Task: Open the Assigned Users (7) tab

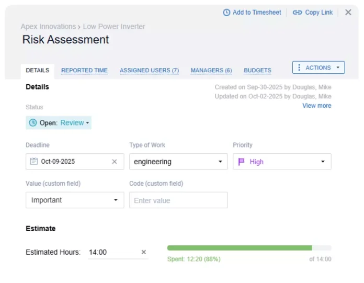Action: (x=149, y=70)
